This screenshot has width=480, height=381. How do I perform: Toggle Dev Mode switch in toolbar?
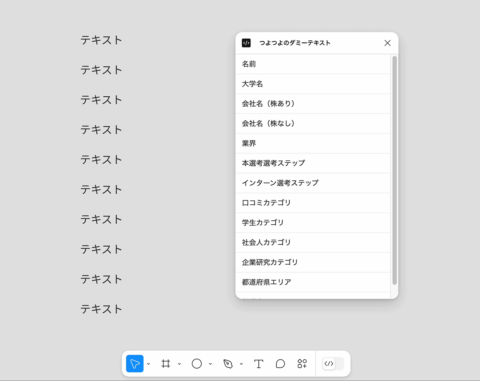coord(333,363)
